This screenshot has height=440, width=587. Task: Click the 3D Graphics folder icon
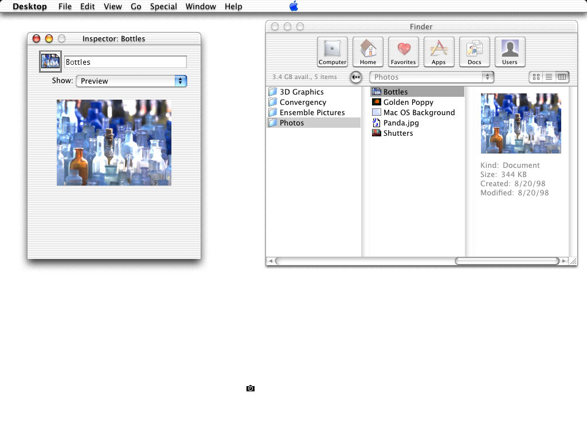[273, 92]
